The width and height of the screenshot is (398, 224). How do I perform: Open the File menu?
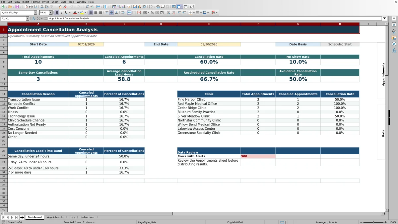pyautogui.click(x=3, y=2)
